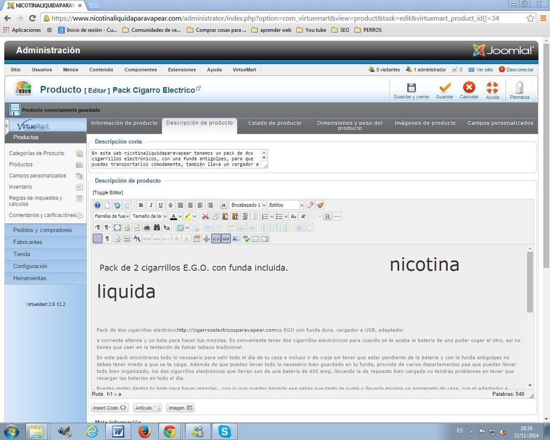The width and height of the screenshot is (550, 440).
Task: Remove link with the unlink icon
Action: [216, 238]
